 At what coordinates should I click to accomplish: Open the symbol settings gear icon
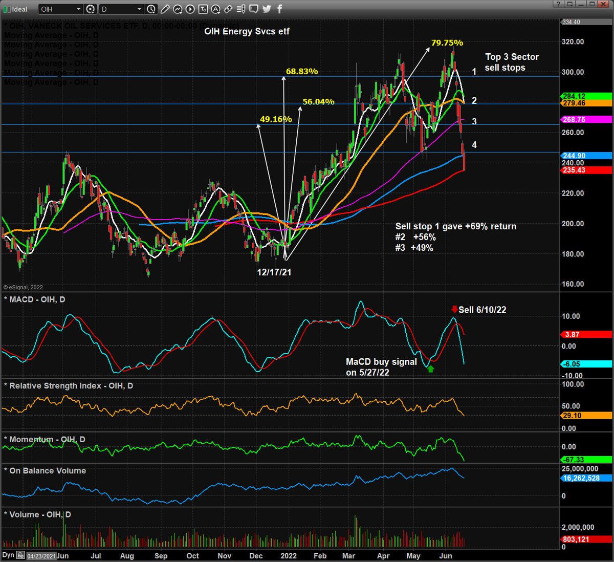(91, 9)
